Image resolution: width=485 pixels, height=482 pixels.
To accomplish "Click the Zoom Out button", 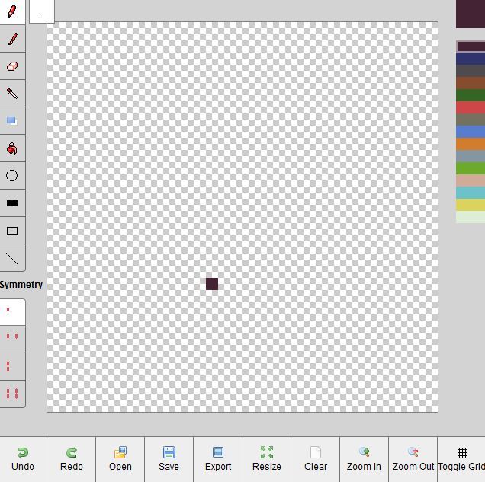I will pos(413,459).
